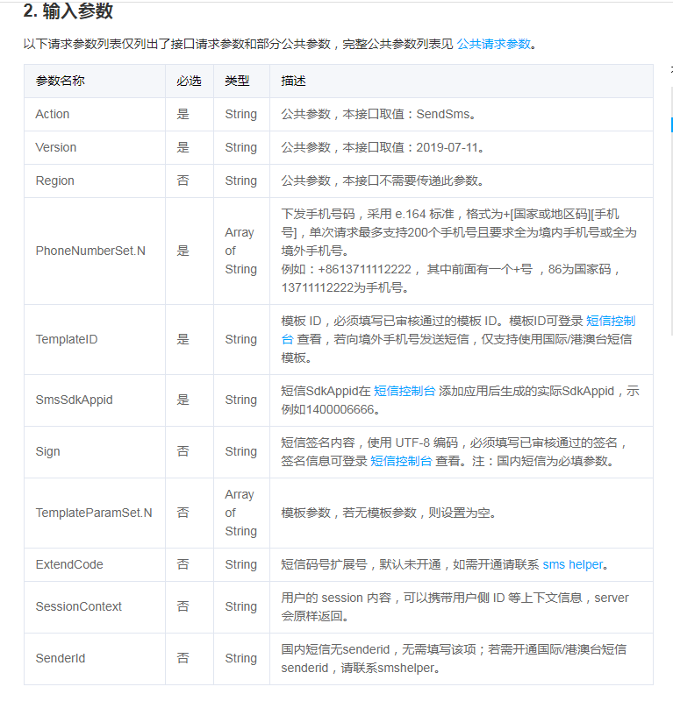This screenshot has height=701, width=673.
Task: Select the Region parameter name
Action: tap(55, 181)
